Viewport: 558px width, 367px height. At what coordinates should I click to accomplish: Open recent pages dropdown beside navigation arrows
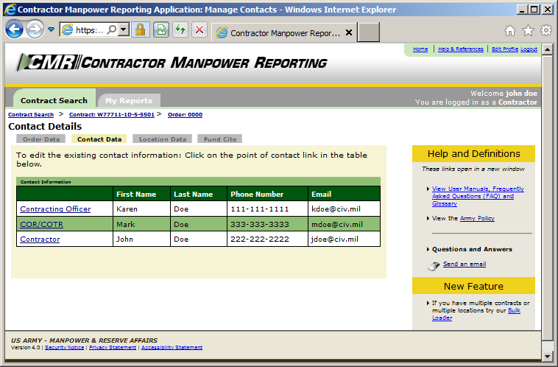point(51,30)
